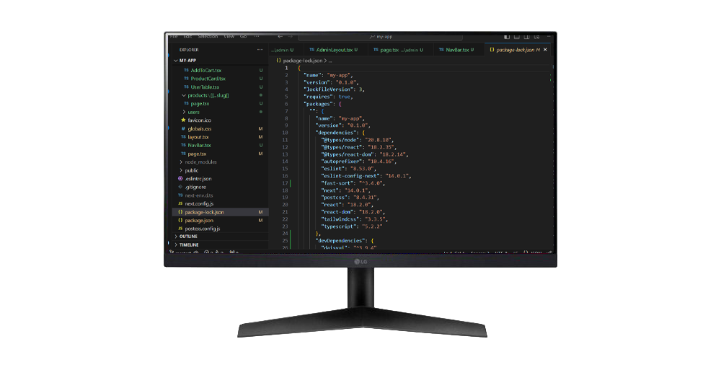The image size is (721, 370).
Task: Select package-lock.json in the explorer tree
Action: pyautogui.click(x=220, y=212)
